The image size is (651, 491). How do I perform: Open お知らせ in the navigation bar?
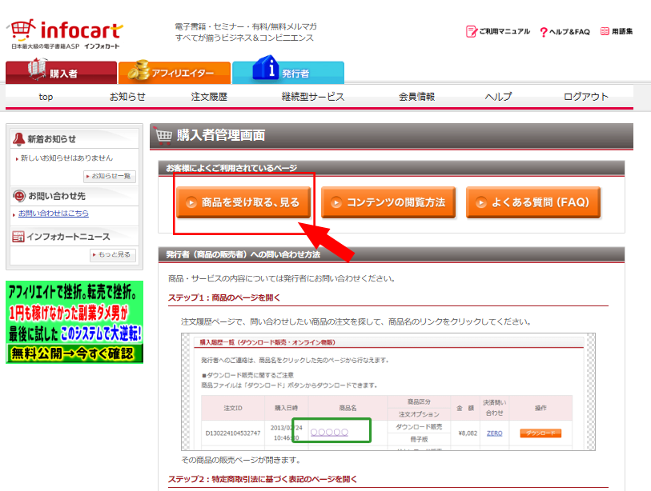pyautogui.click(x=127, y=97)
